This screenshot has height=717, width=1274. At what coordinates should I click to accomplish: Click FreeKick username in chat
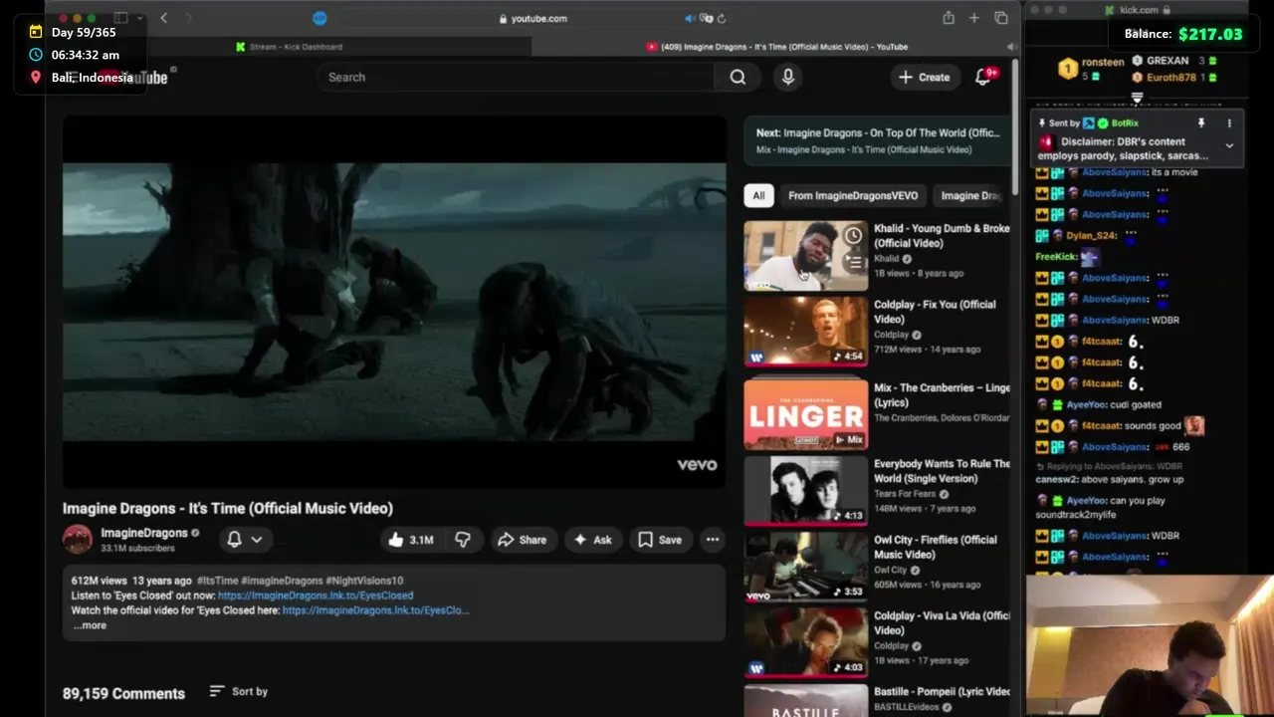[x=1056, y=257]
